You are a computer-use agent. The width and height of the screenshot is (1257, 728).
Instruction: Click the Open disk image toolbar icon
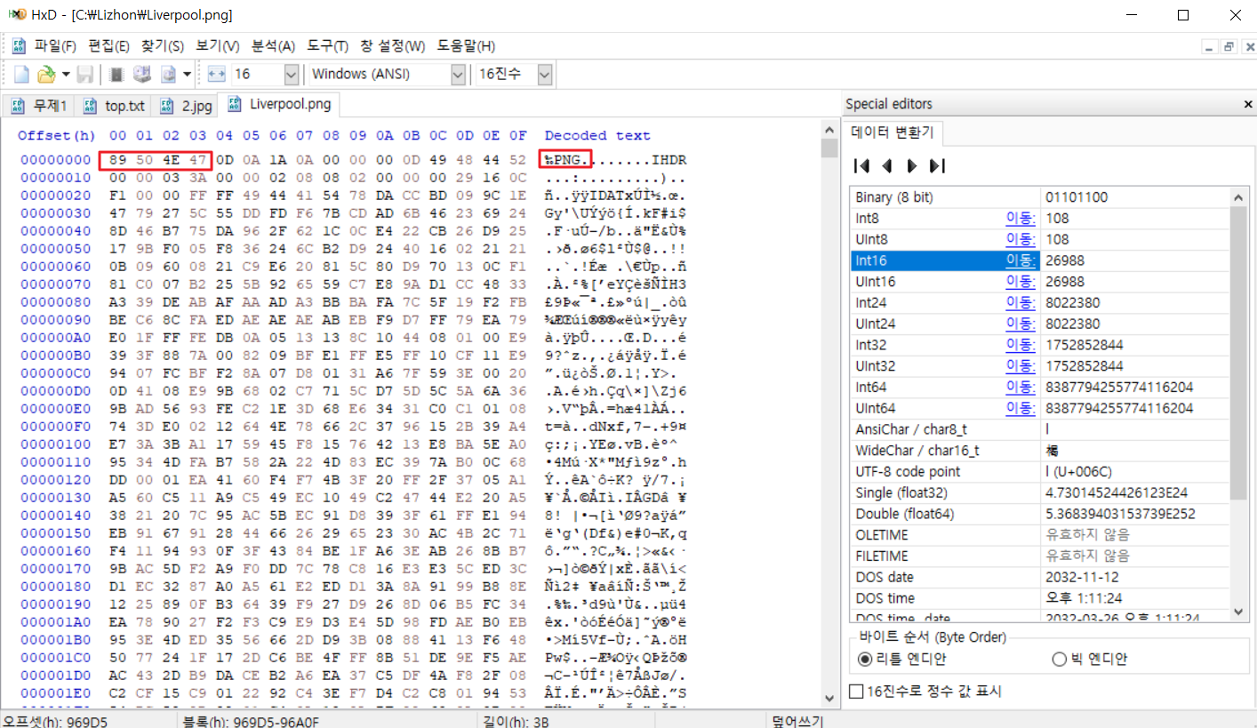click(x=168, y=75)
